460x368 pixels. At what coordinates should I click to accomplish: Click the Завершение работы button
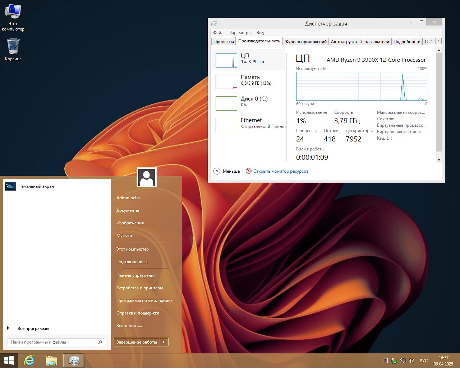coord(137,342)
